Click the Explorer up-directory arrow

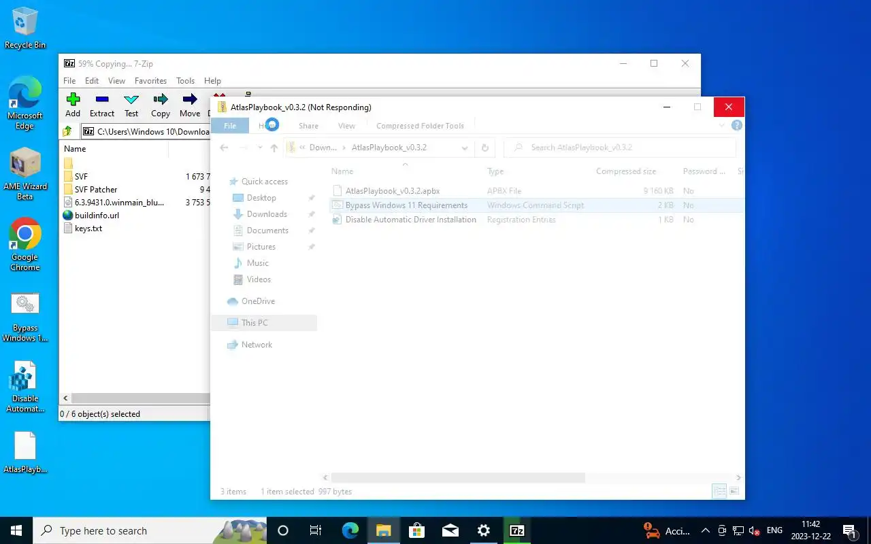point(274,148)
